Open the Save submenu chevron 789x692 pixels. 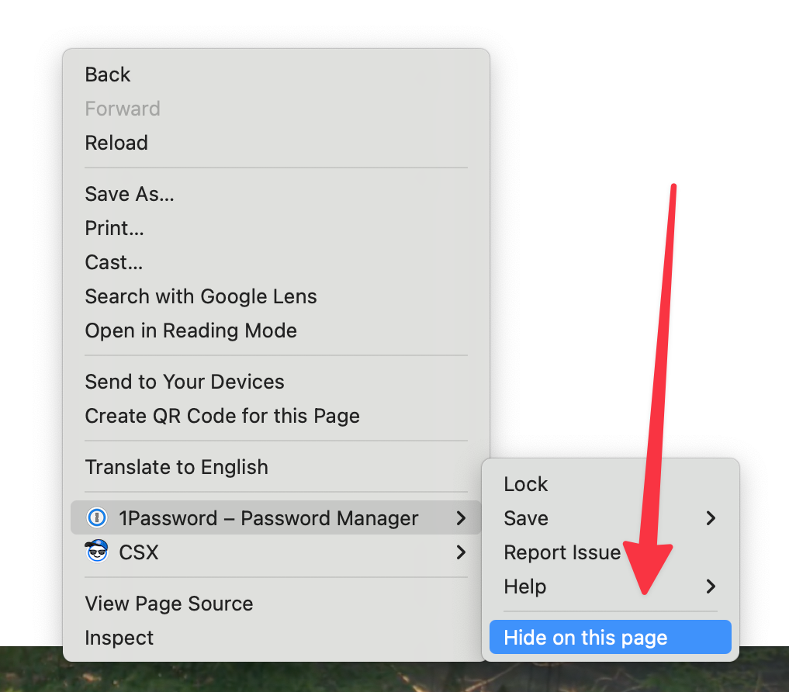pyautogui.click(x=711, y=518)
